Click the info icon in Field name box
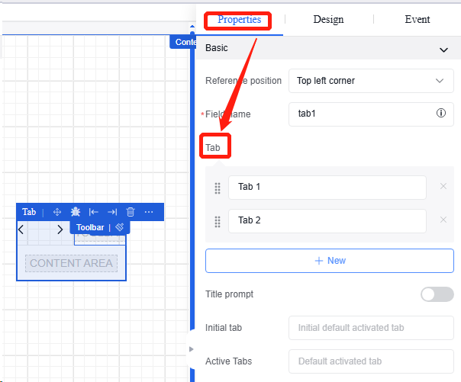The width and height of the screenshot is (461, 382). click(x=440, y=114)
